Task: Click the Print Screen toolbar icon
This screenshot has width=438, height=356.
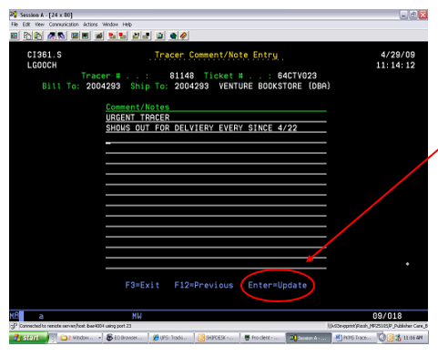Action: 14,36
